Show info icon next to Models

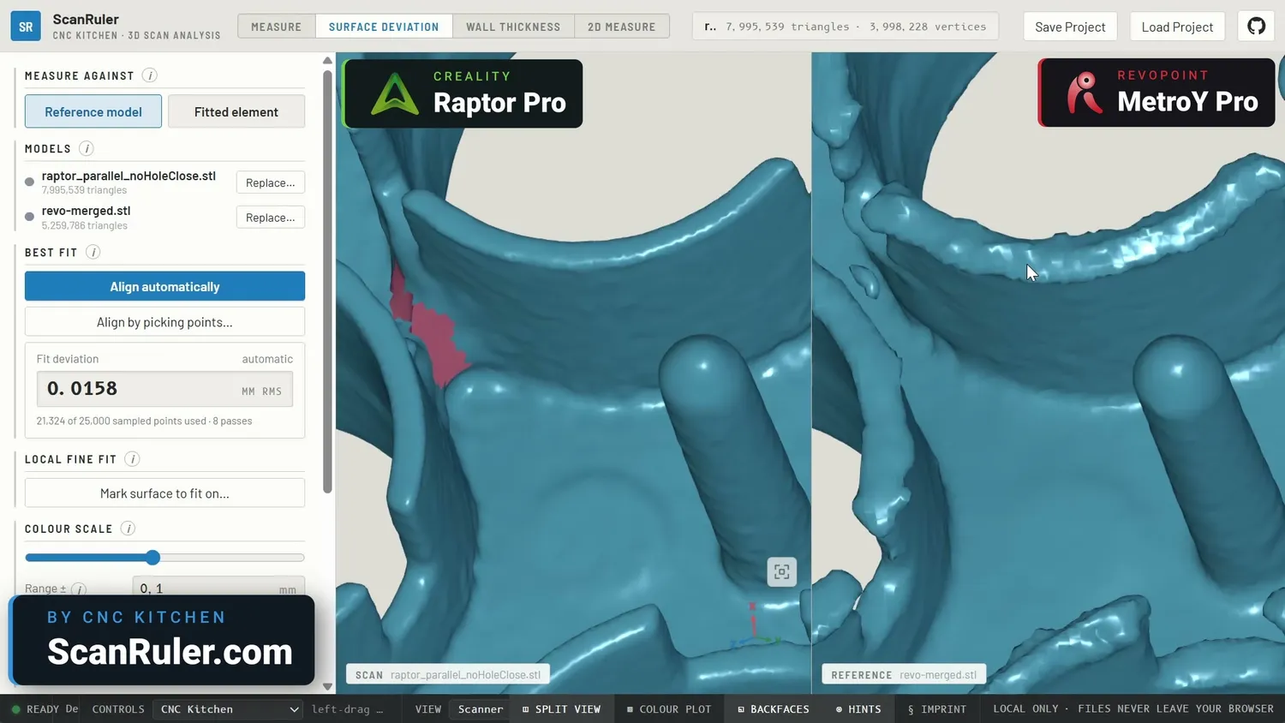click(86, 148)
